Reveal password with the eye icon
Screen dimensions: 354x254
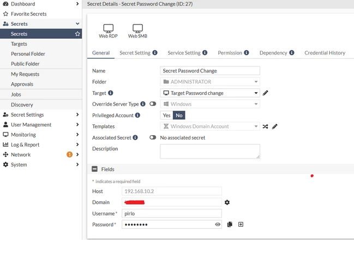tap(218, 225)
